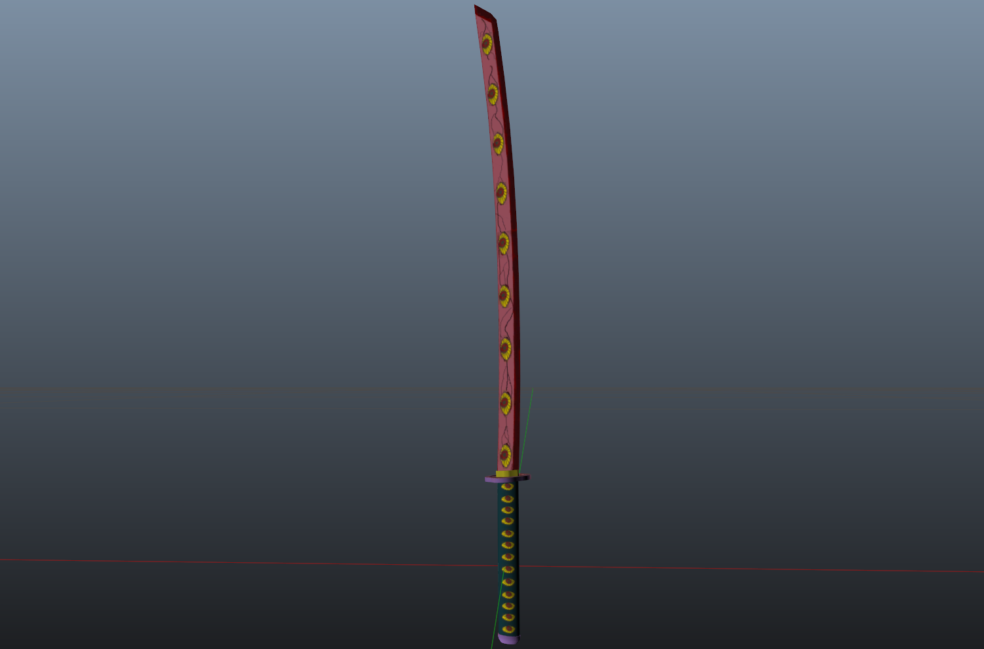The height and width of the screenshot is (649, 984).
Task: Select the middle fifth eye on the blade
Action: pyautogui.click(x=503, y=243)
